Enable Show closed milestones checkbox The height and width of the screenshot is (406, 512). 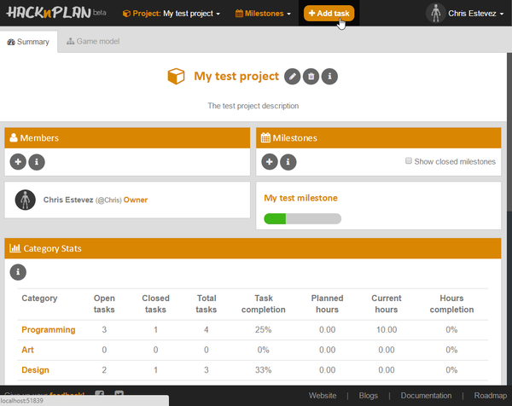[x=409, y=161]
